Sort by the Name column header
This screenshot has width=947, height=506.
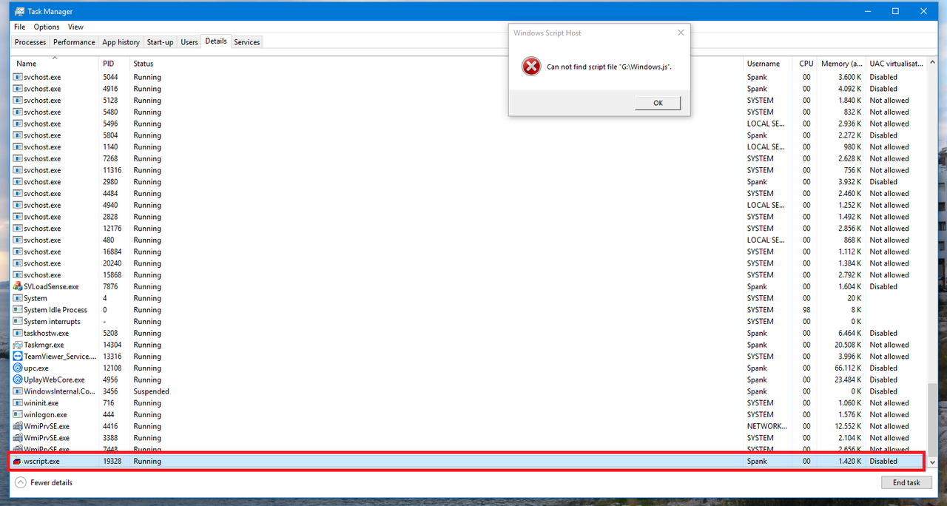click(55, 64)
